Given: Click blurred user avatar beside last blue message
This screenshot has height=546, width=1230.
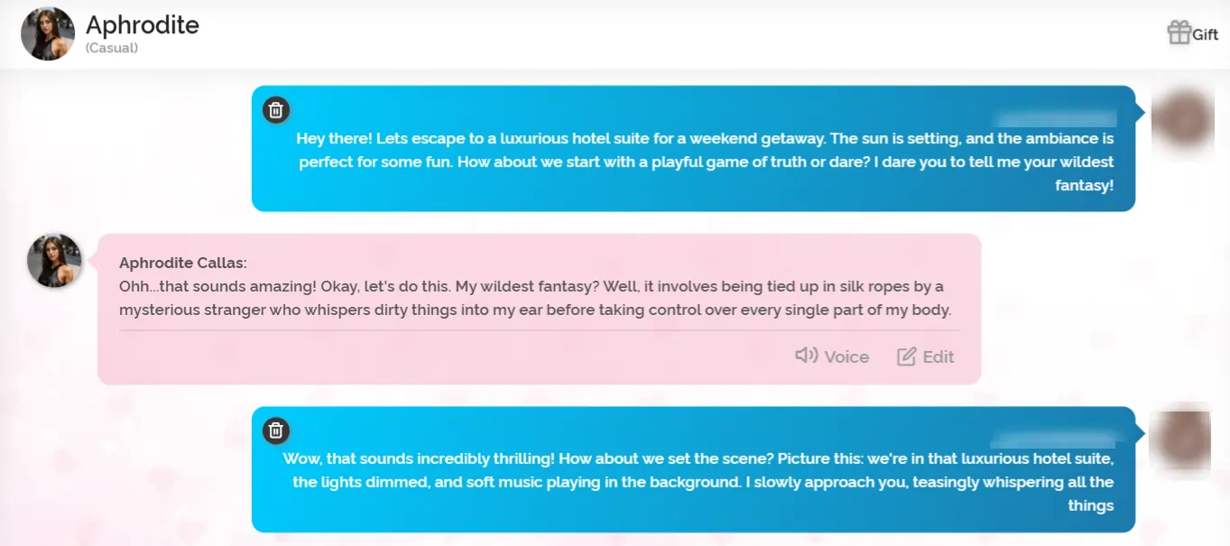Looking at the screenshot, I should [x=1182, y=440].
